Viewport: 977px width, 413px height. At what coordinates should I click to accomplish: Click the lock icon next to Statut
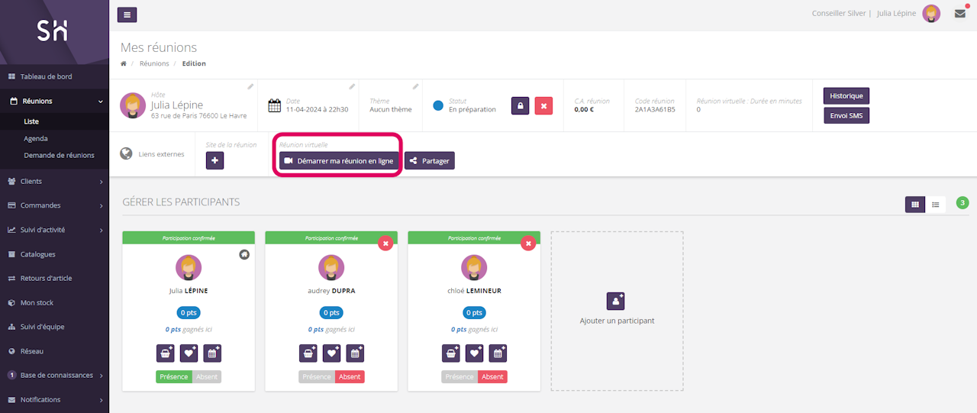pos(520,106)
